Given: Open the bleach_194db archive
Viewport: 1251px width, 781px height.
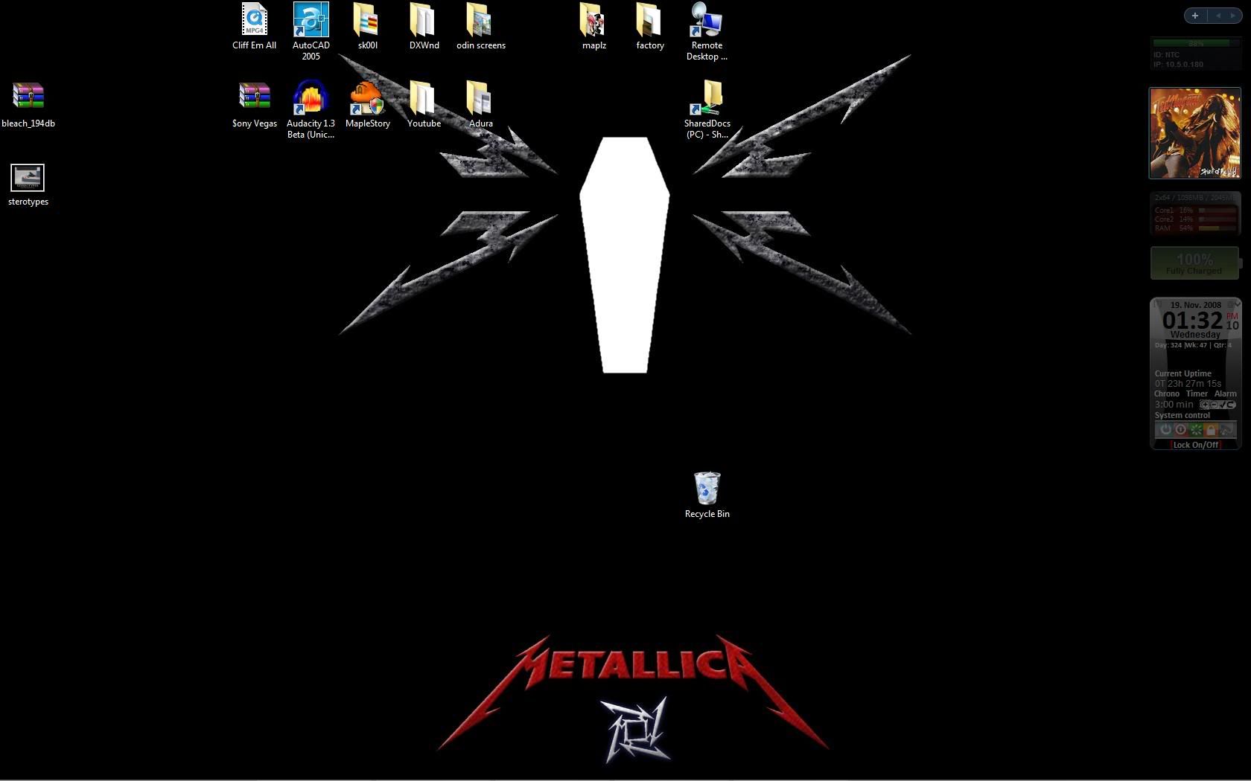Looking at the screenshot, I should (28, 105).
